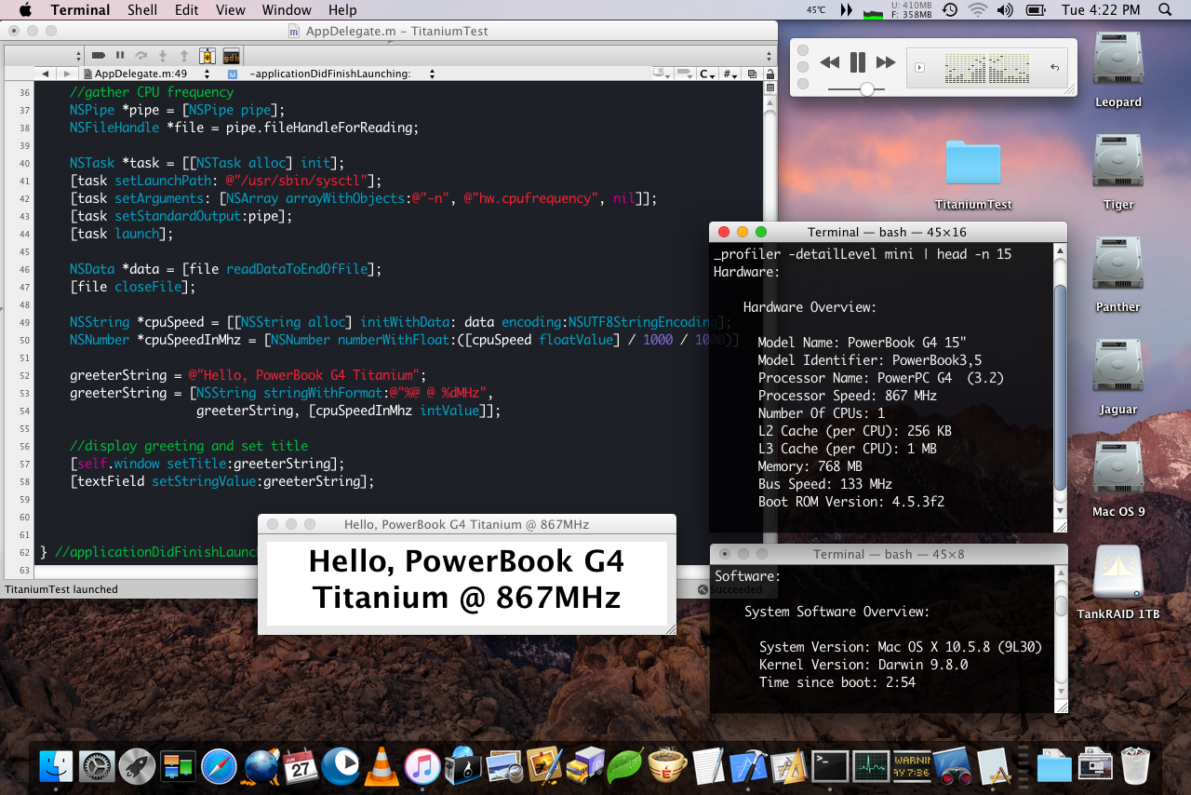Viewport: 1191px width, 795px height.
Task: Click 'System Version: Mac OS X 10.5.8' line
Action: (900, 647)
